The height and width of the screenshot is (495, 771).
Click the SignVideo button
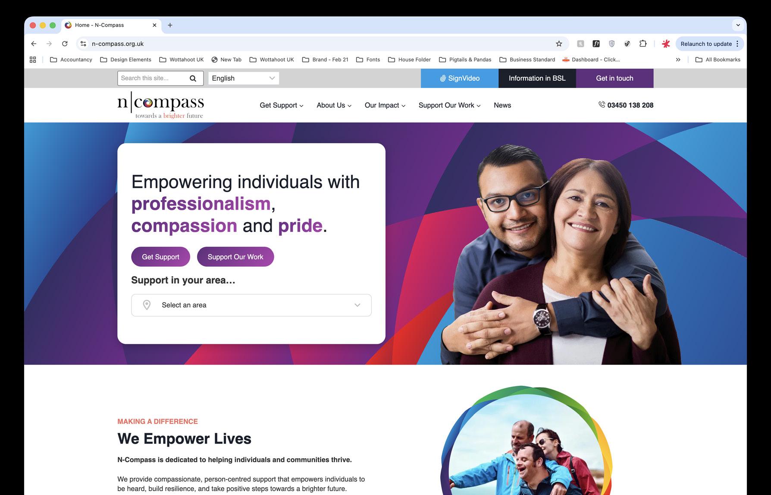pos(460,78)
